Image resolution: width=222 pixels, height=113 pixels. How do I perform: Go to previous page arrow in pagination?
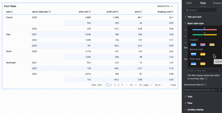click(104, 85)
